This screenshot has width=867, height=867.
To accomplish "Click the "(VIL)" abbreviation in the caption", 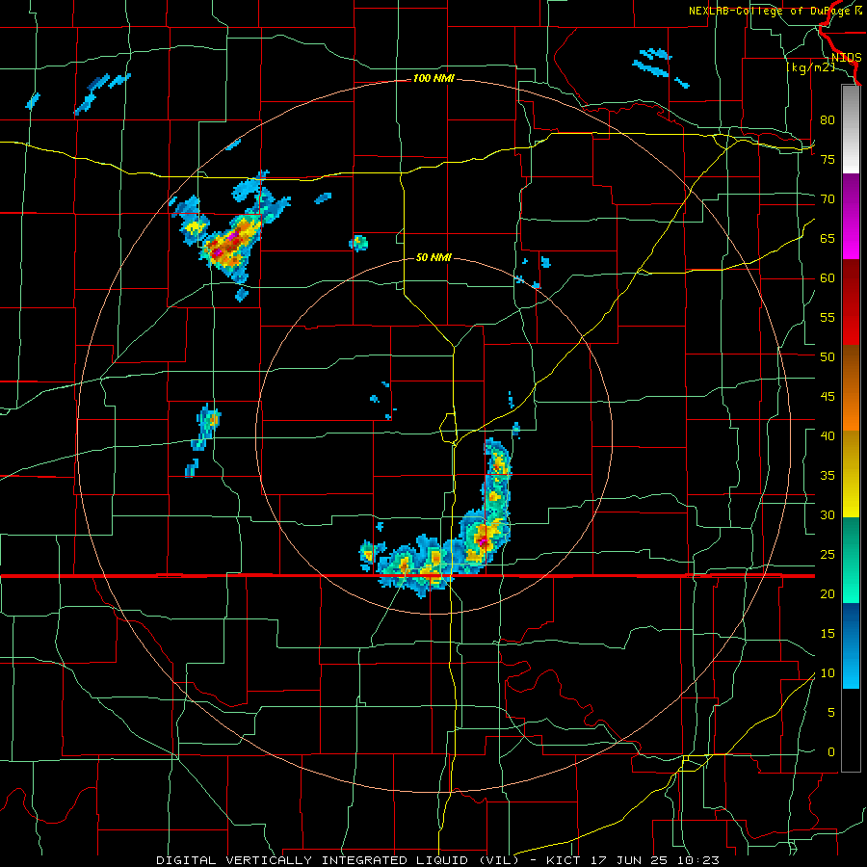I will pos(499,860).
